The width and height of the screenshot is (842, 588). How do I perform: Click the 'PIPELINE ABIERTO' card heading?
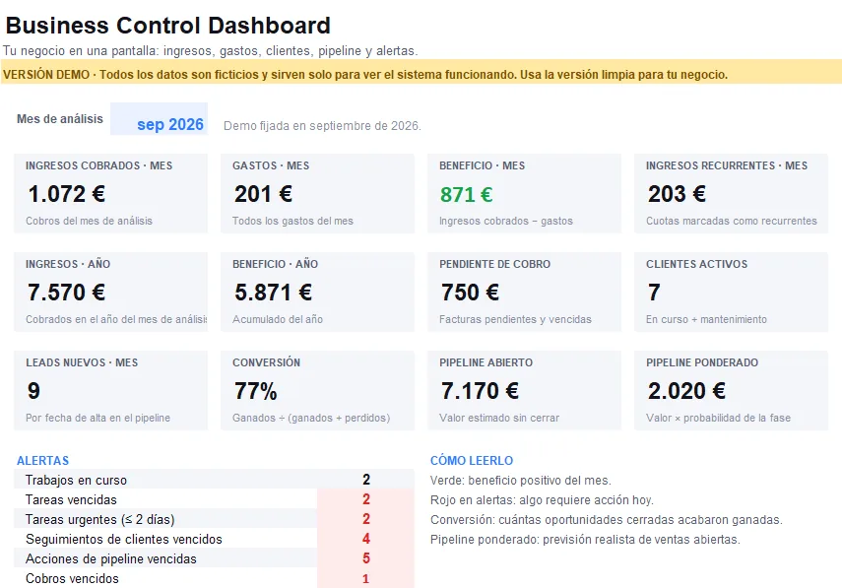[486, 362]
